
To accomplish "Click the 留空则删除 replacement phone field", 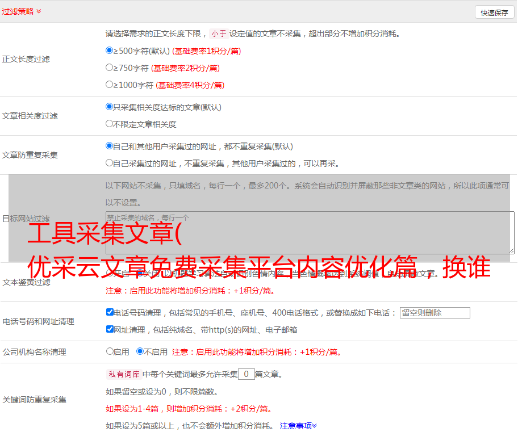I will [435, 313].
